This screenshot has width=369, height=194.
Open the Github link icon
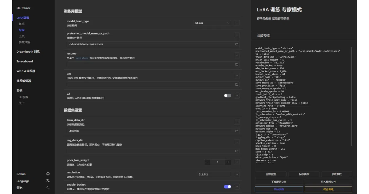click(x=48, y=174)
